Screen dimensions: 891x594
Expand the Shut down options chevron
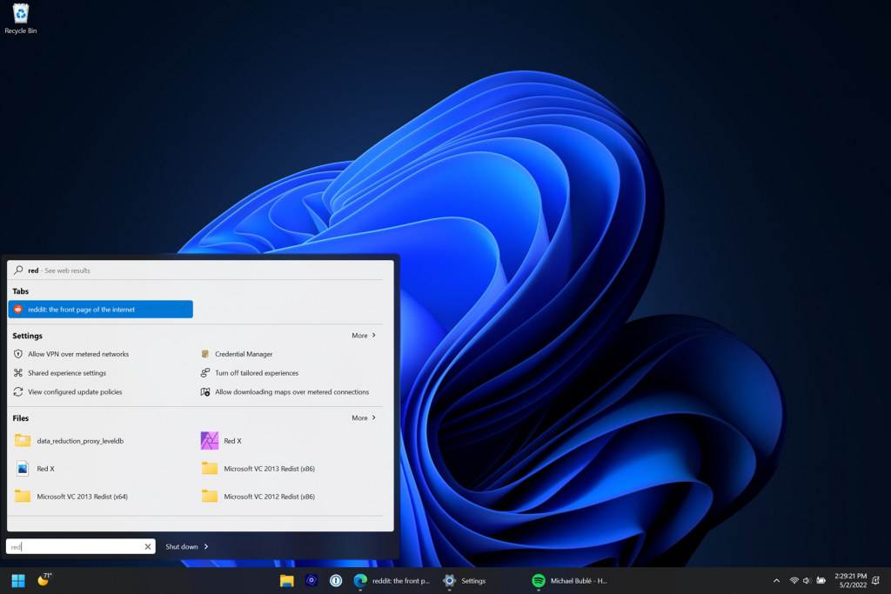tap(205, 546)
